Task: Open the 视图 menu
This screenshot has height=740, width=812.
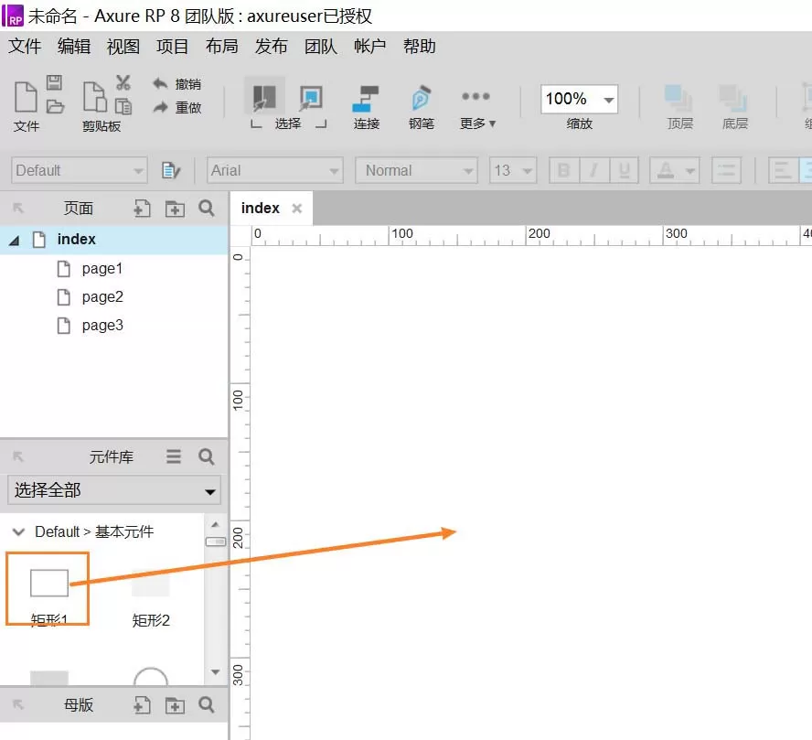Action: pyautogui.click(x=123, y=46)
